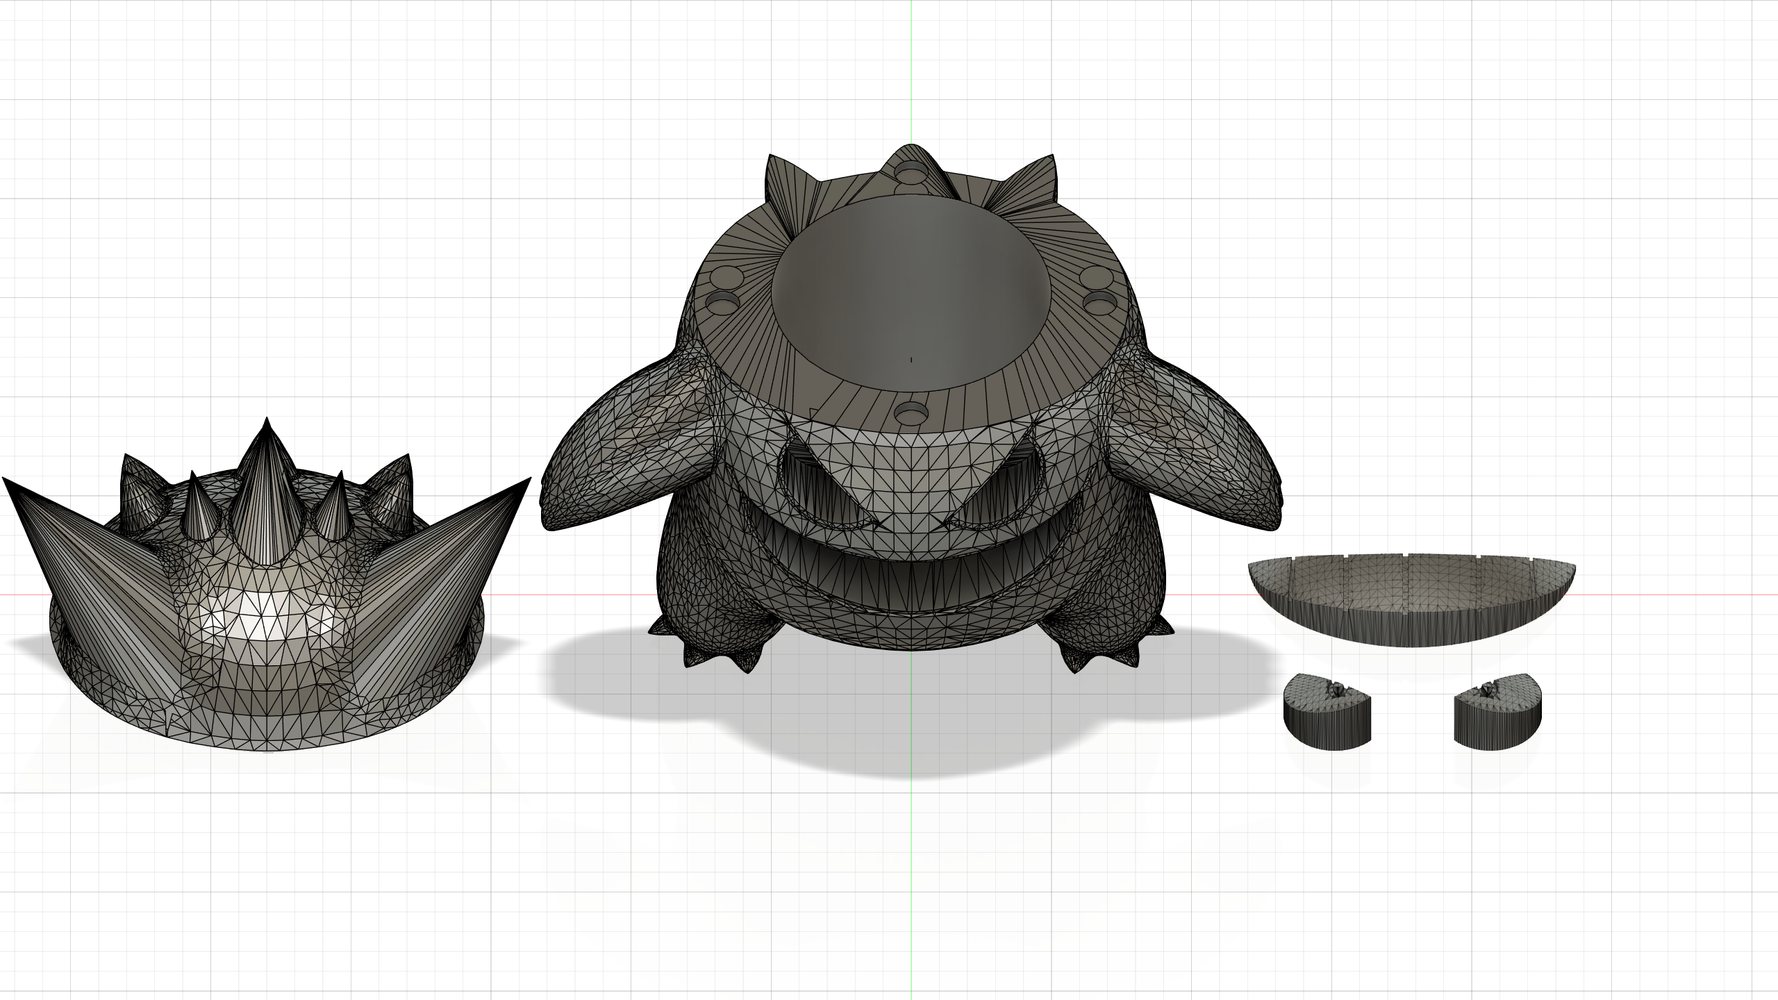
Task: Click the magnet hole just above Gengar's face
Action: pyautogui.click(x=911, y=414)
